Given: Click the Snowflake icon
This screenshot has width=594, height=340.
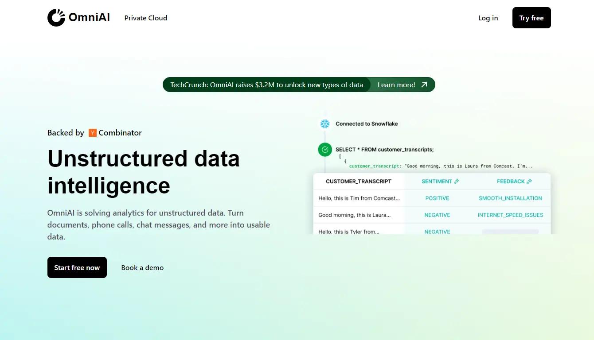Looking at the screenshot, I should pyautogui.click(x=325, y=124).
